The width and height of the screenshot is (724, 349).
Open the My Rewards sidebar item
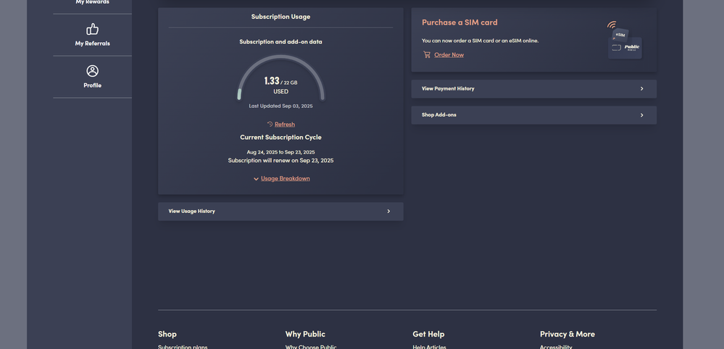click(92, 3)
